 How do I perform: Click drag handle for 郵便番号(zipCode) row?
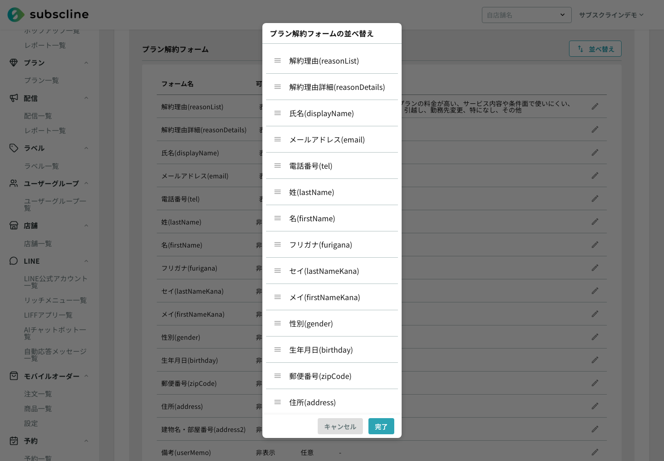(x=278, y=376)
